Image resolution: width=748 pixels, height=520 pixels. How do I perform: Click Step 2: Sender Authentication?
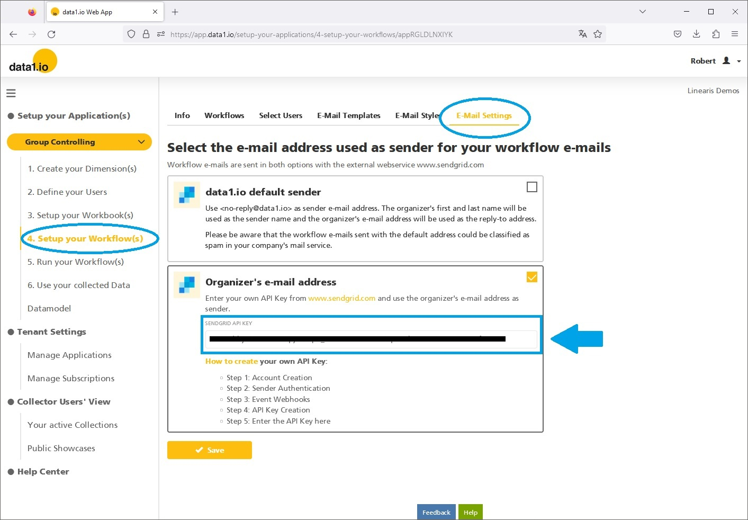(278, 388)
